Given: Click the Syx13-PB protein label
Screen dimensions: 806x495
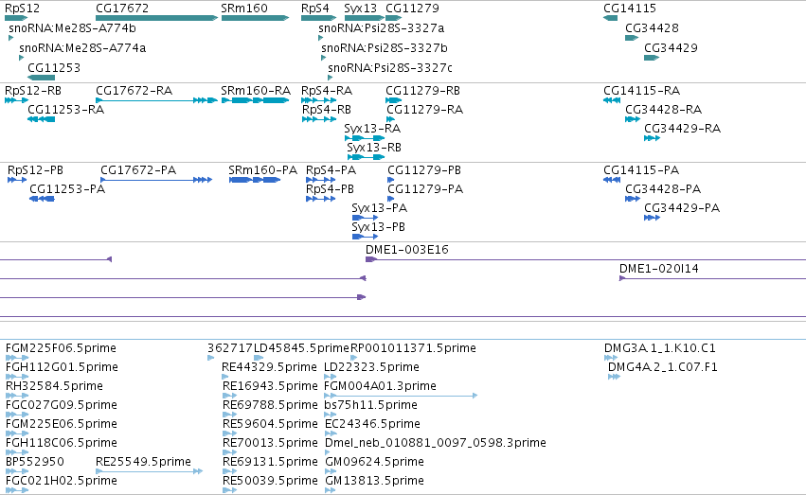Looking at the screenshot, I should 378,227.
